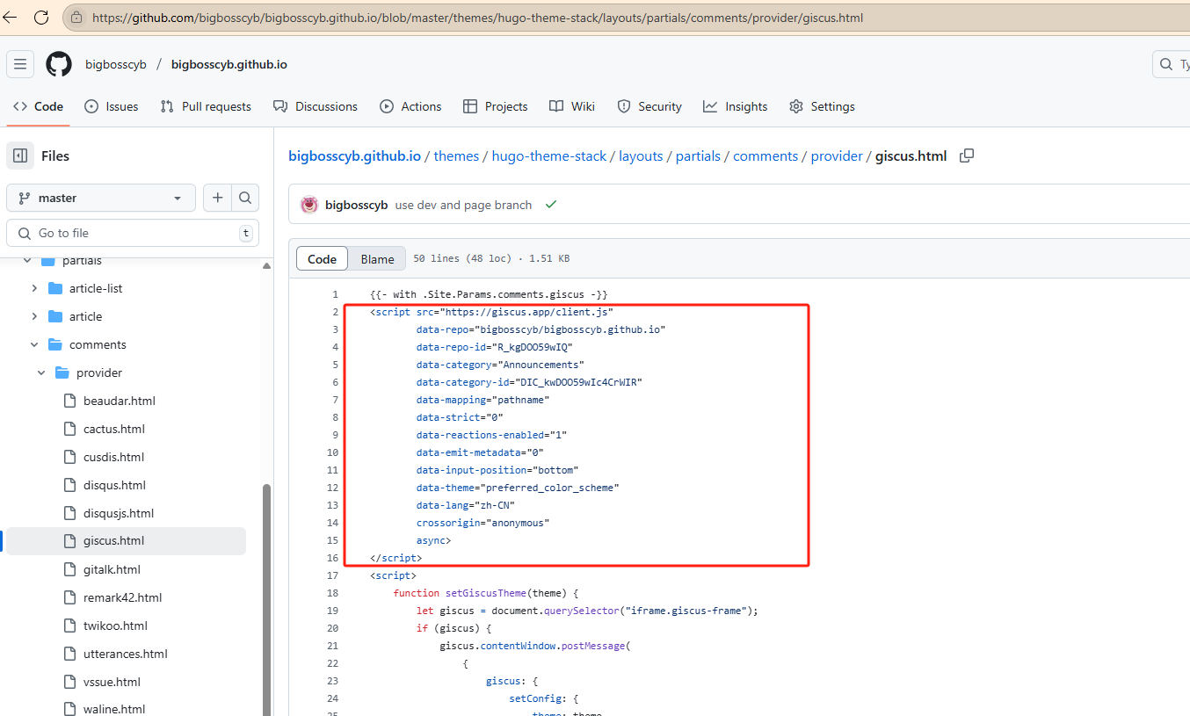The image size is (1190, 716).
Task: Click bigbosscyb.github.io repo link in header
Action: coord(229,64)
